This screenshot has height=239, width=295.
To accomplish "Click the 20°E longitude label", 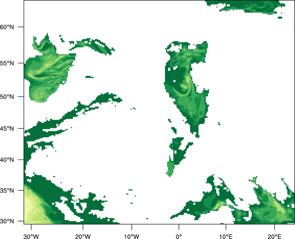I will pyautogui.click(x=274, y=236).
